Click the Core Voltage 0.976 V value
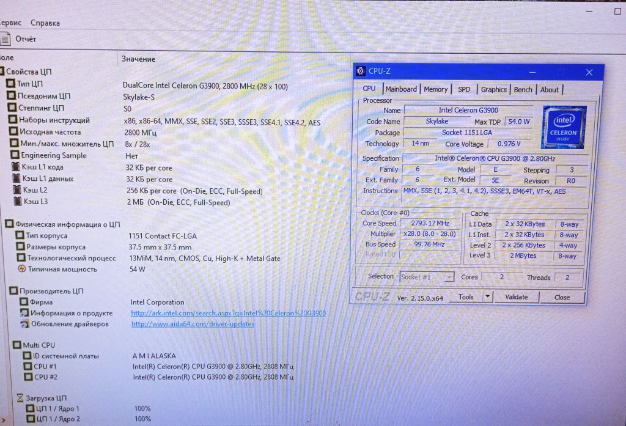The width and height of the screenshot is (626, 426). (509, 144)
